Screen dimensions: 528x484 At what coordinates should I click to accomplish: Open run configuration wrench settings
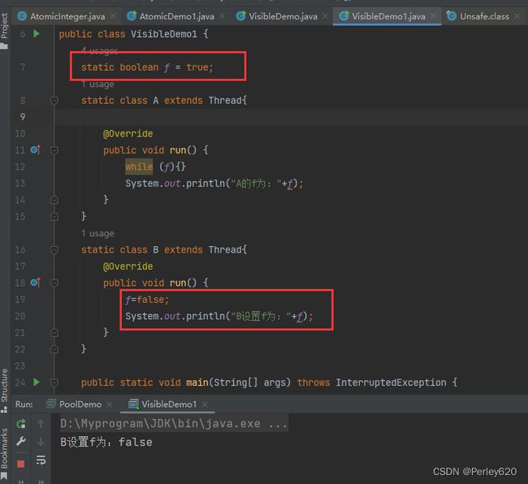21,441
